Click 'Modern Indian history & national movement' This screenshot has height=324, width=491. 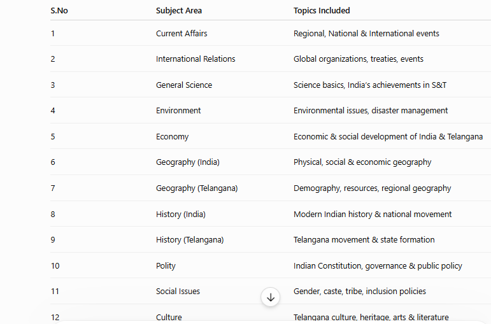[x=373, y=214]
